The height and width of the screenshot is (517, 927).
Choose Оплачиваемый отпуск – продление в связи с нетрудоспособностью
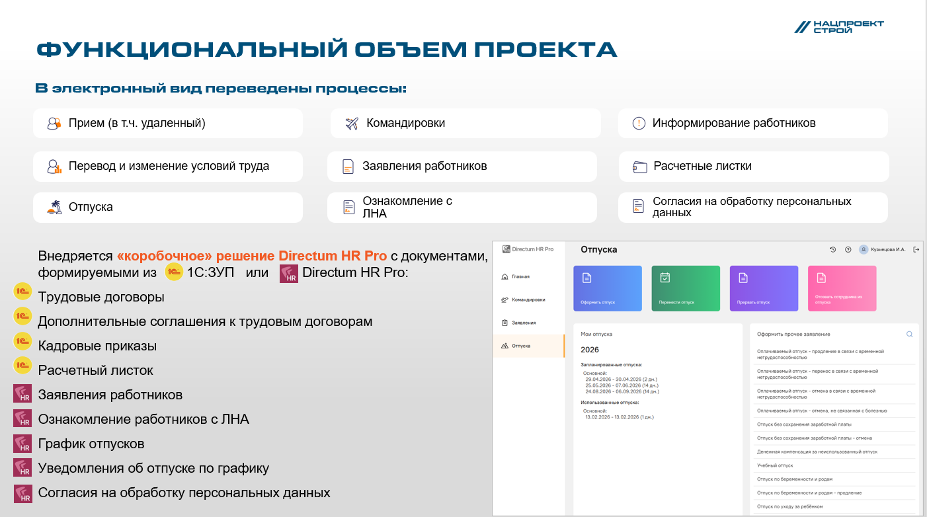coord(836,354)
